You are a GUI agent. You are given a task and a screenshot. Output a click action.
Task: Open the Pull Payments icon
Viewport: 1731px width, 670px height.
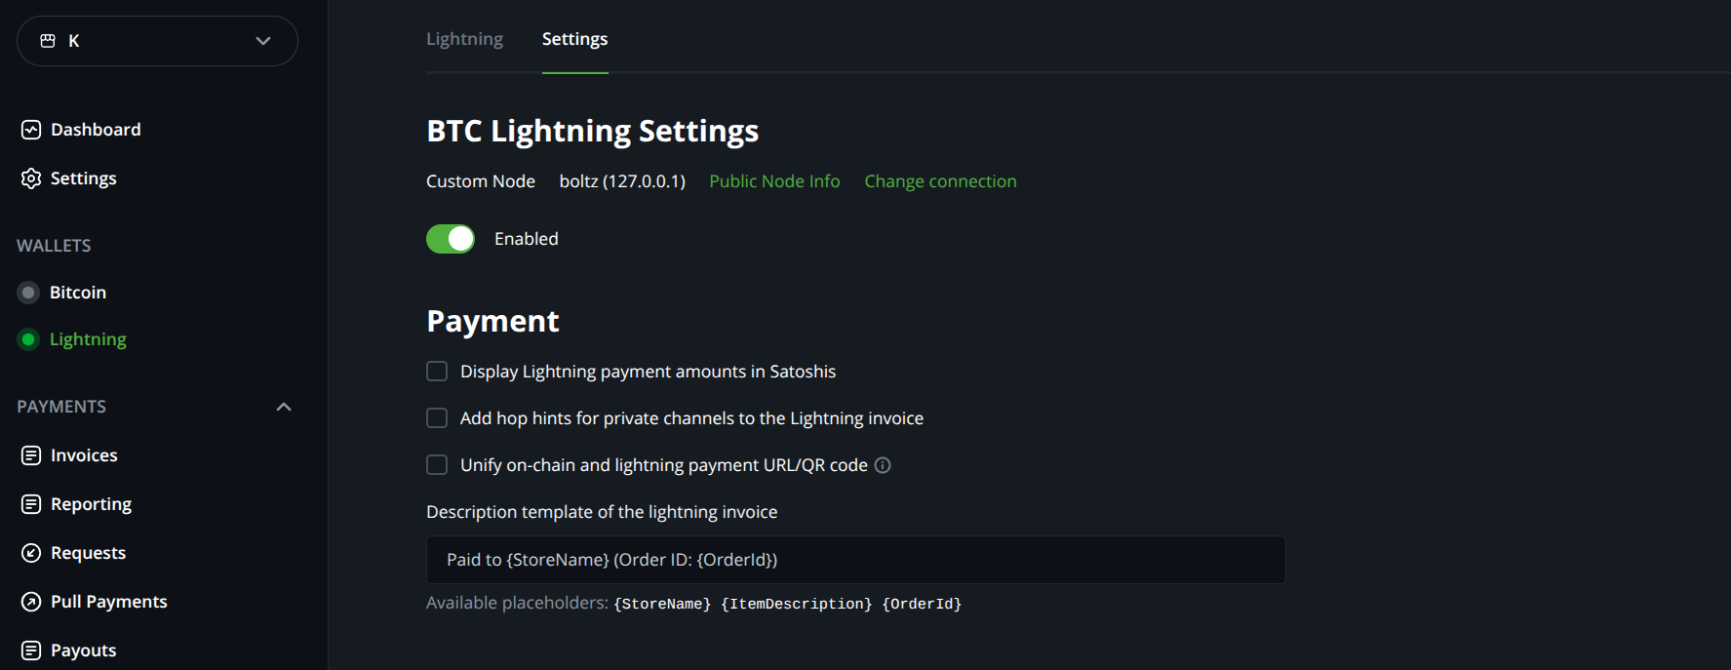point(31,602)
